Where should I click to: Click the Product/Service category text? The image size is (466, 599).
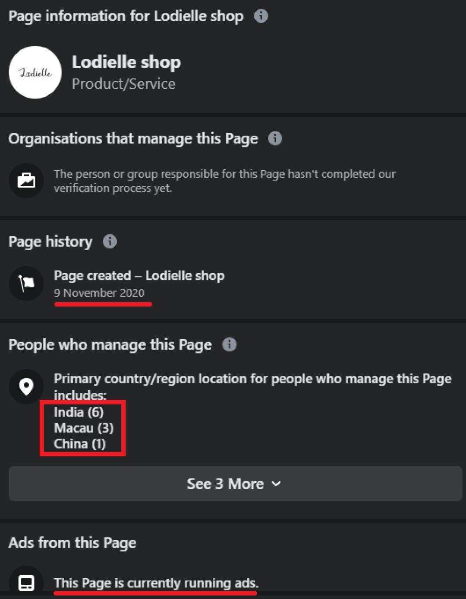click(x=123, y=84)
